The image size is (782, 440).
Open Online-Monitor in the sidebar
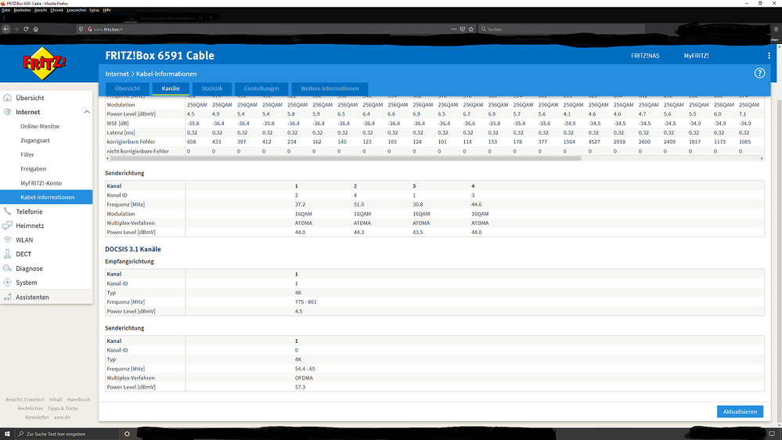coord(40,126)
